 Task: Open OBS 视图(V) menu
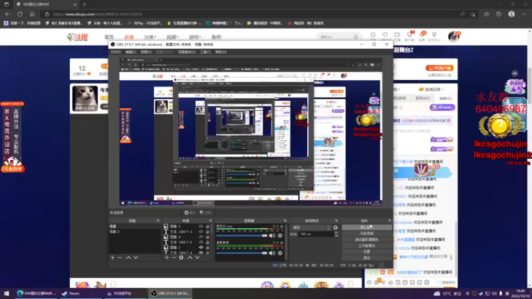click(x=146, y=52)
